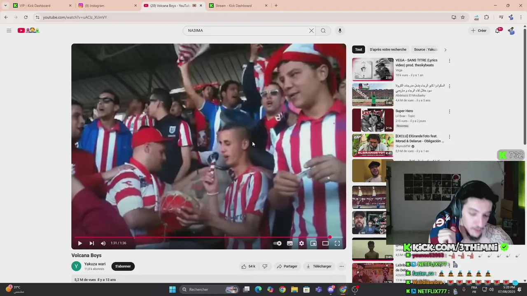Mute the video player volume

click(103, 243)
